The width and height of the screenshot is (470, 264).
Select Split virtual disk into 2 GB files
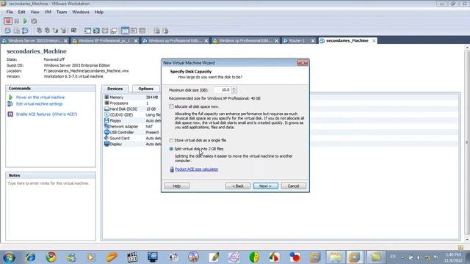coord(171,149)
